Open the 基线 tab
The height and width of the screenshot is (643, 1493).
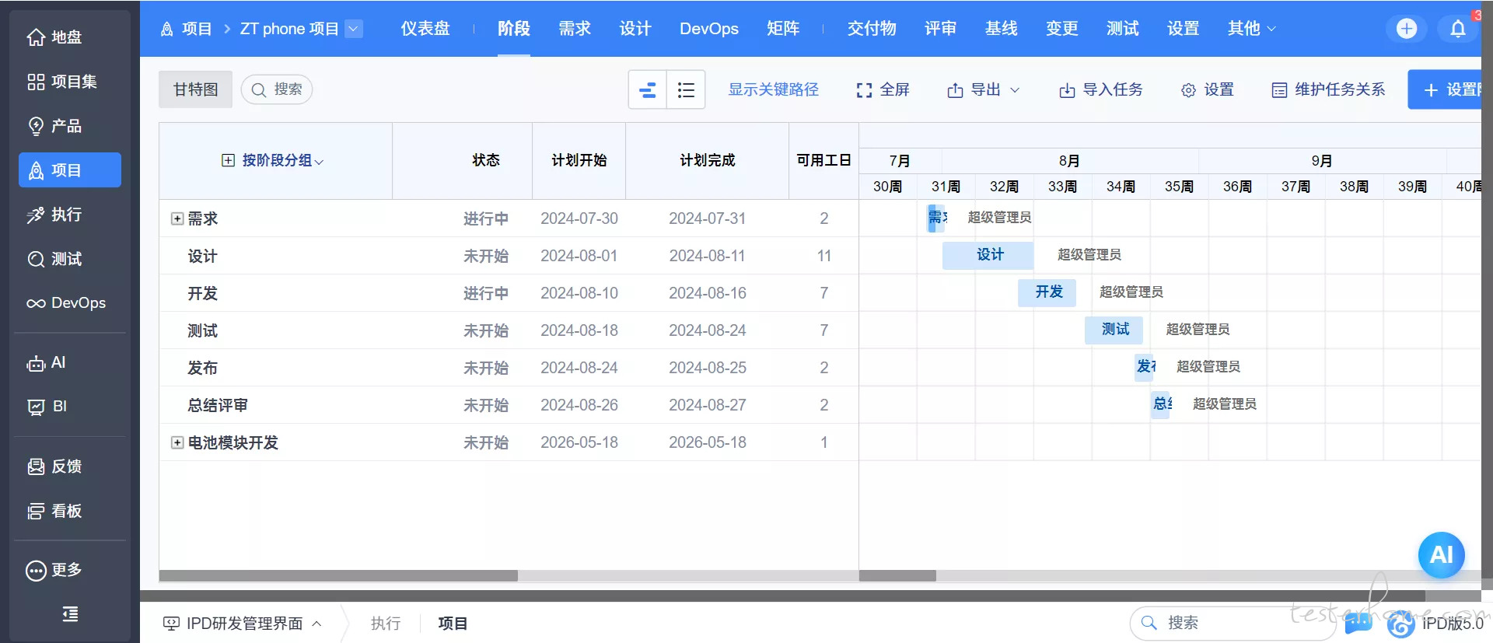click(1002, 29)
